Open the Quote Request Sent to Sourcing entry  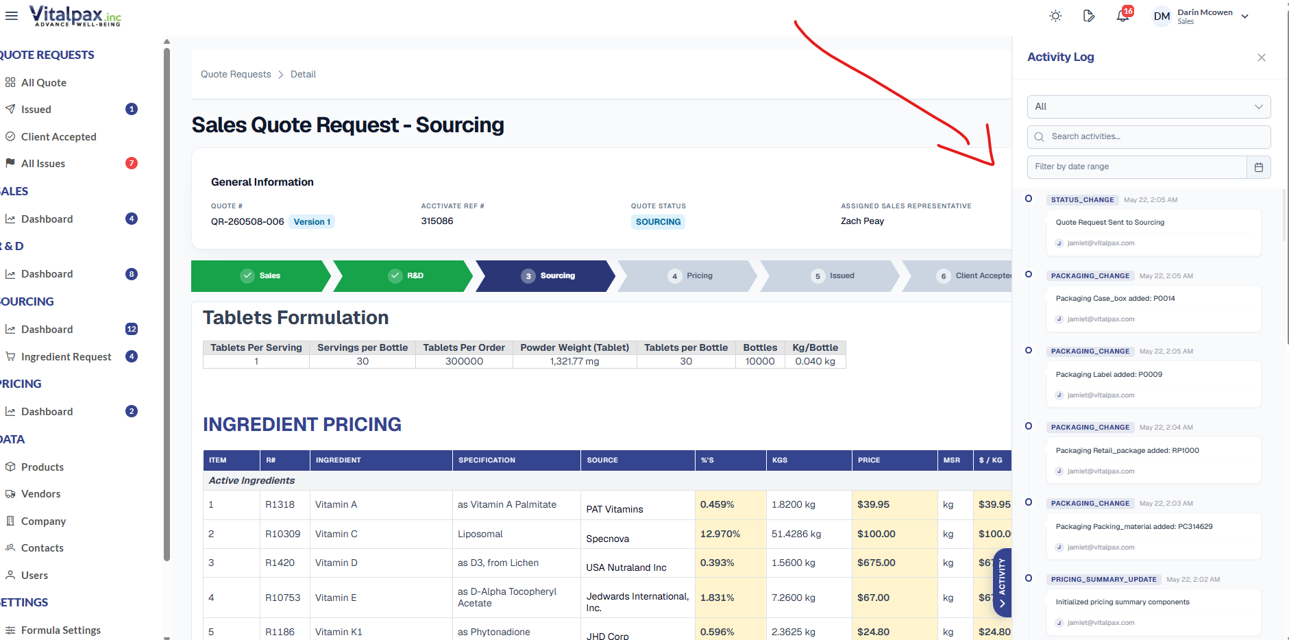click(1153, 233)
